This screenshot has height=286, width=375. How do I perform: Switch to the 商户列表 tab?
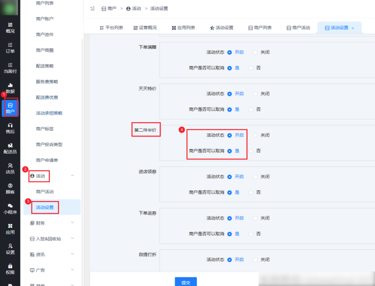(260, 28)
